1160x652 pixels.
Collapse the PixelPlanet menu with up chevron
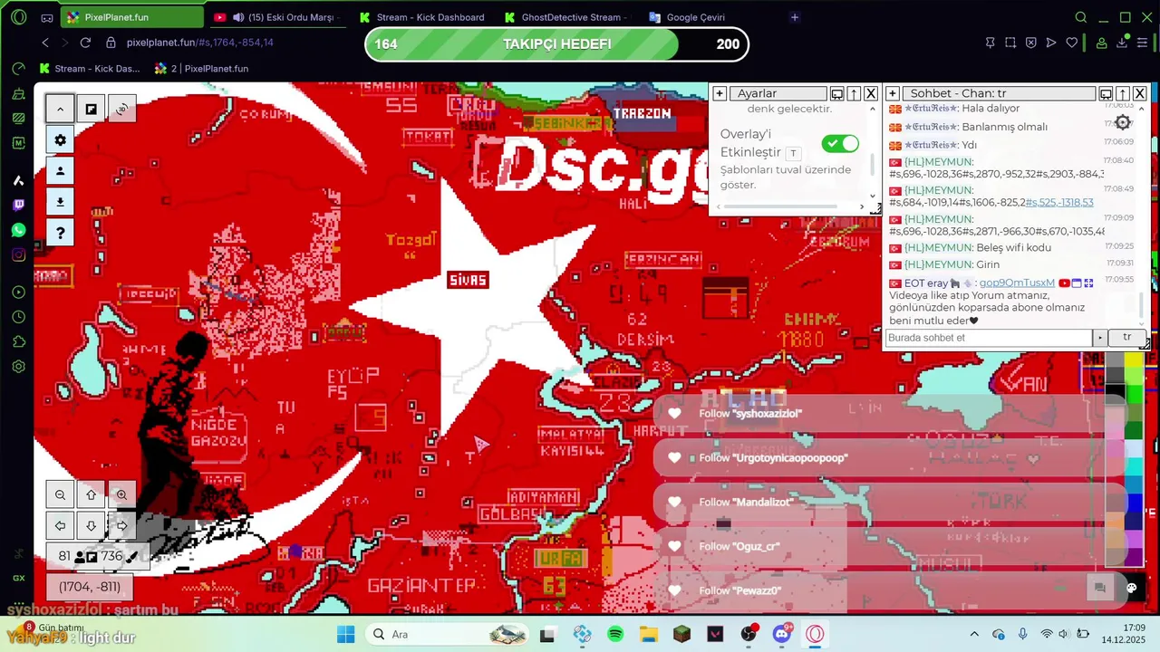pos(60,109)
